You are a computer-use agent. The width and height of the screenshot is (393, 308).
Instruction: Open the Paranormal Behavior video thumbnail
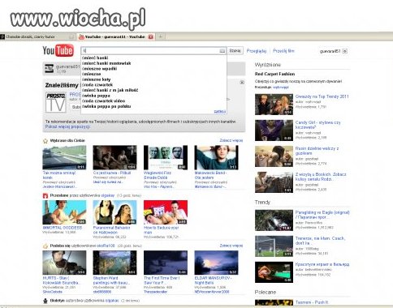114,212
